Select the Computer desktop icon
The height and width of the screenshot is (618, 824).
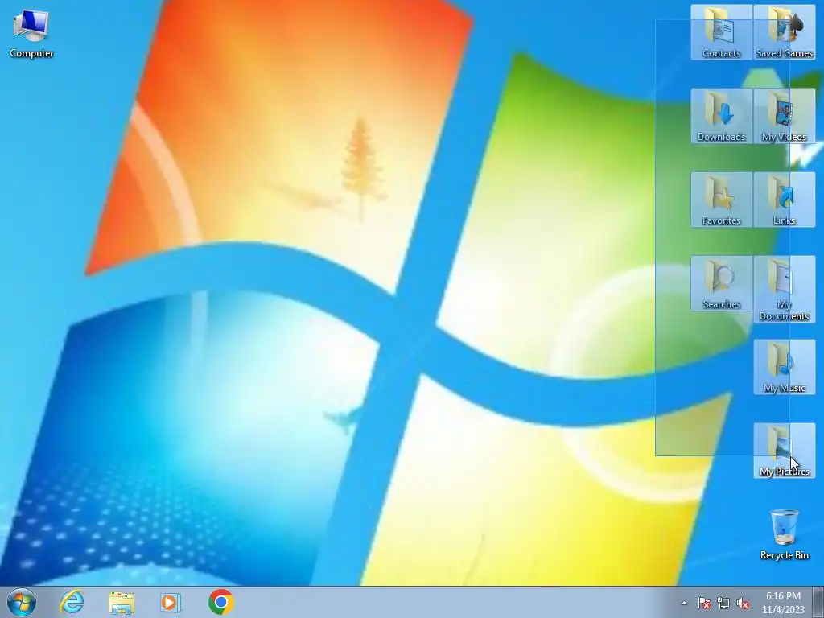[x=31, y=32]
